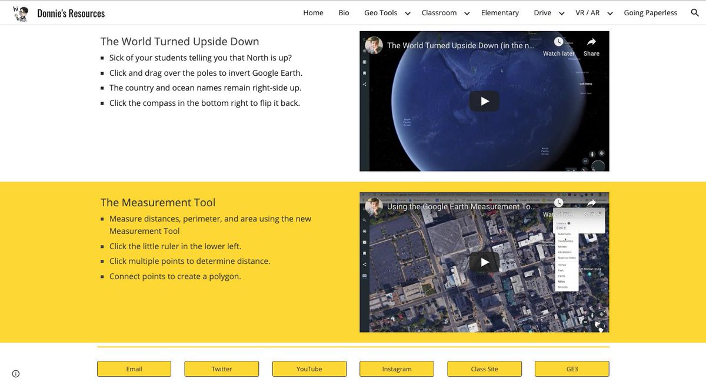Click Watch later on Measurement Tool video
The image size is (706, 389).
click(558, 207)
